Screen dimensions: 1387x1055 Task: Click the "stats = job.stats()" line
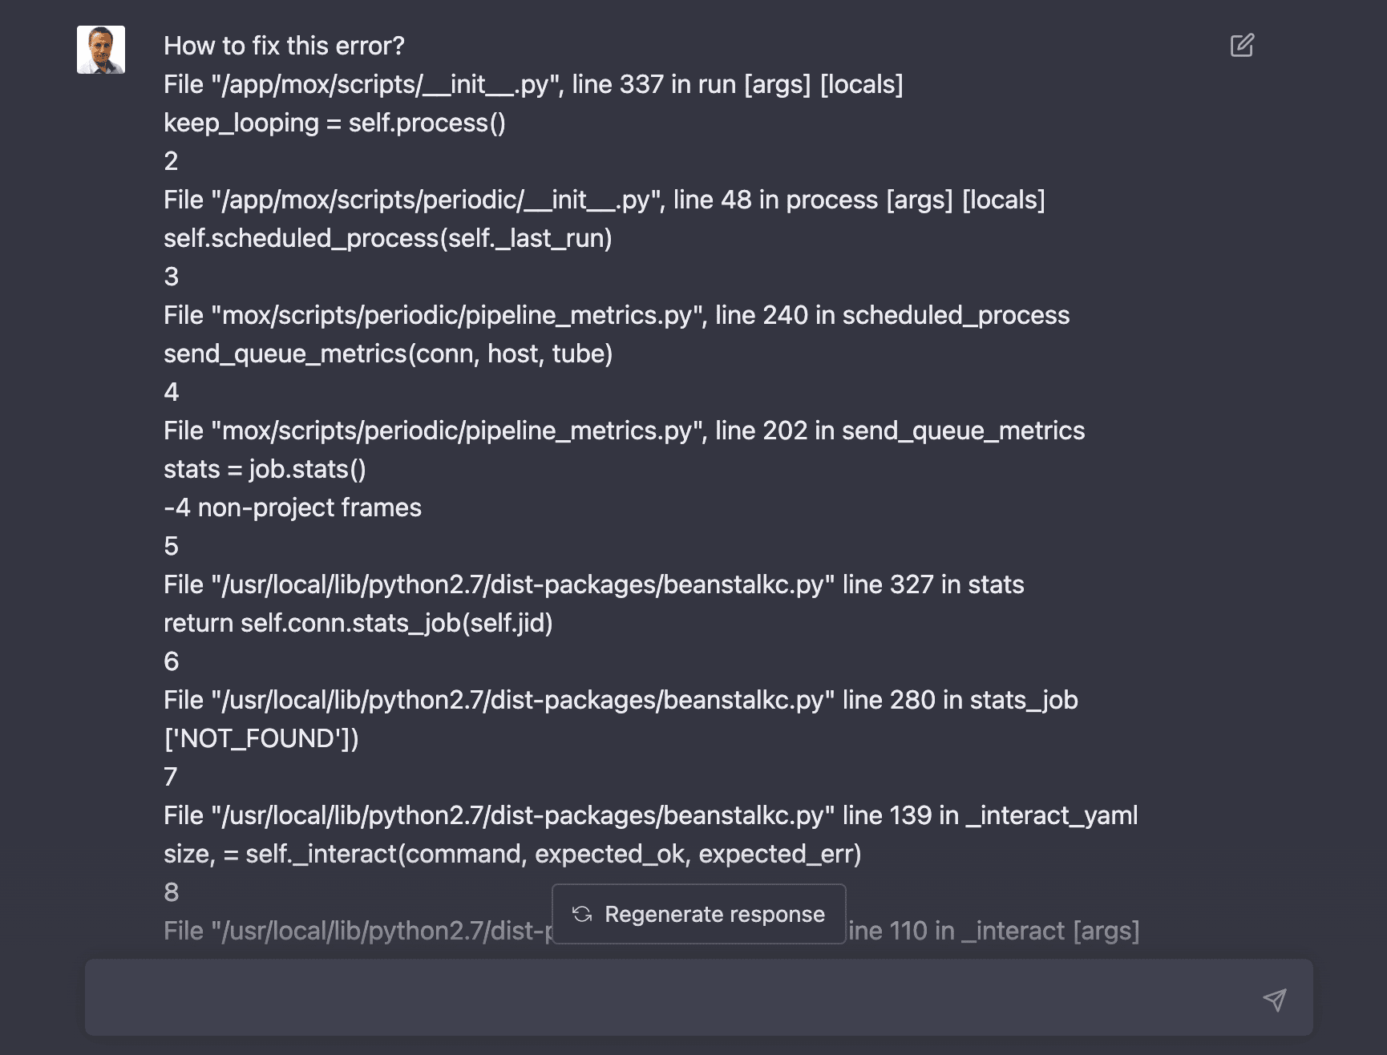click(x=265, y=469)
